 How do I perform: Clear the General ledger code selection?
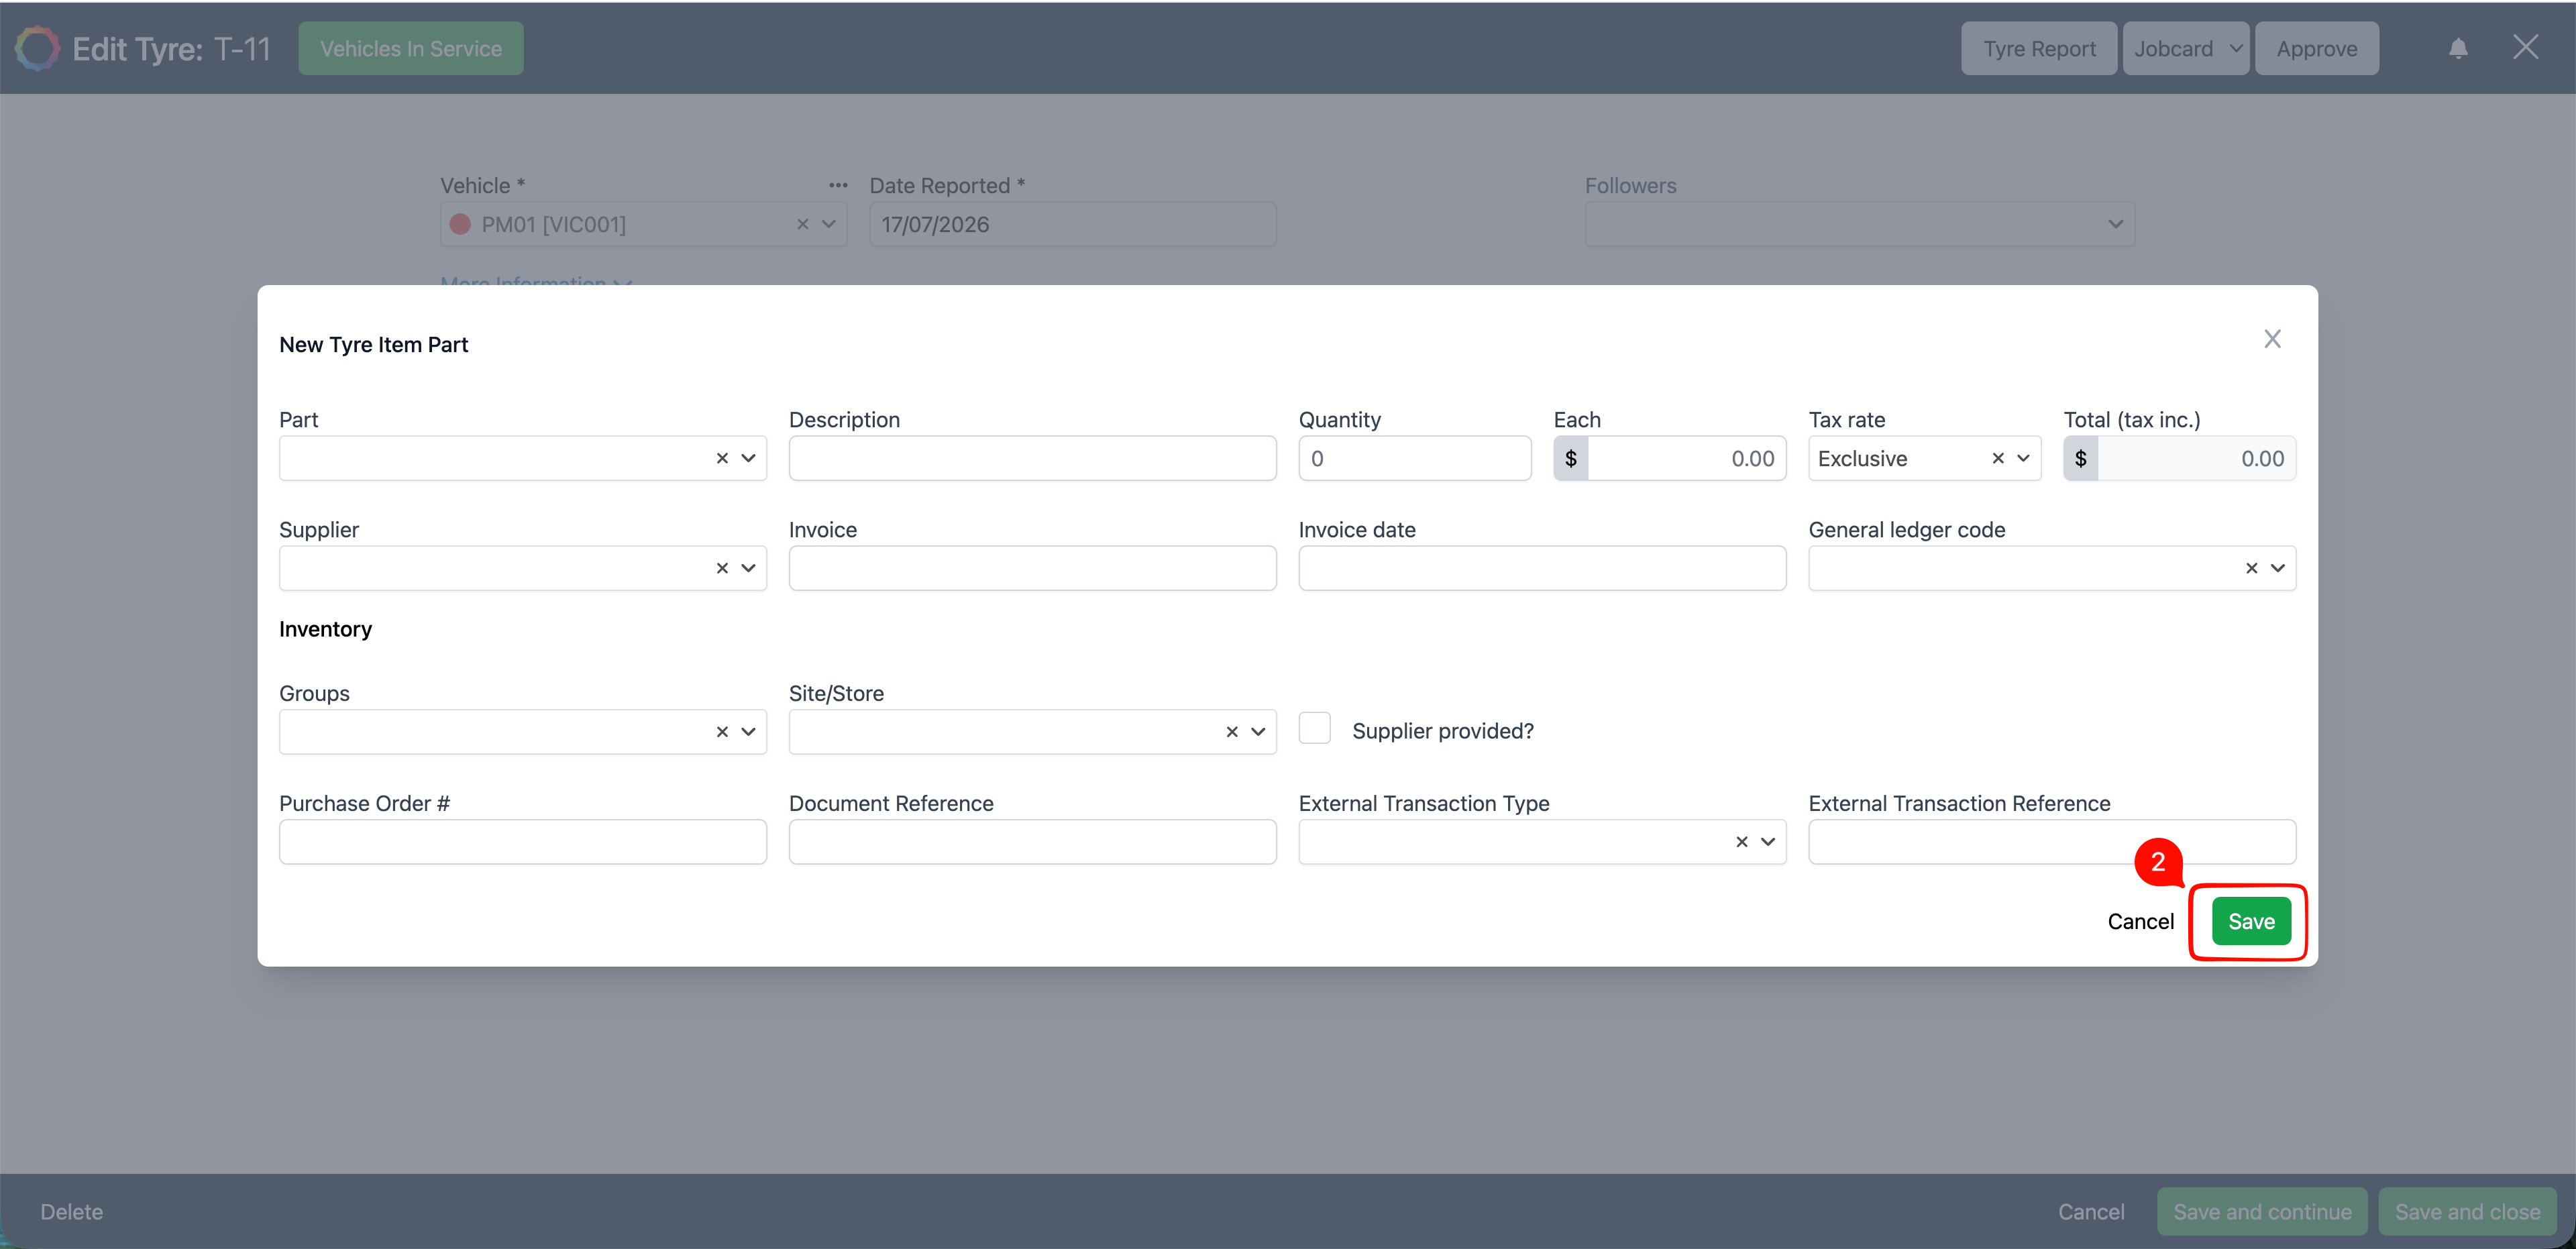tap(2252, 568)
